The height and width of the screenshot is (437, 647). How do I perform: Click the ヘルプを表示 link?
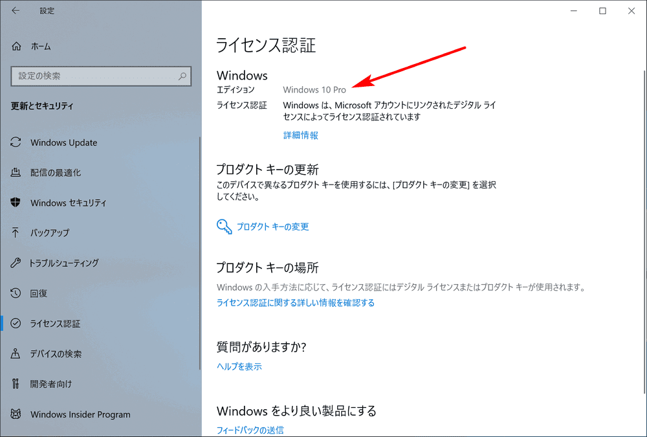[x=239, y=366]
